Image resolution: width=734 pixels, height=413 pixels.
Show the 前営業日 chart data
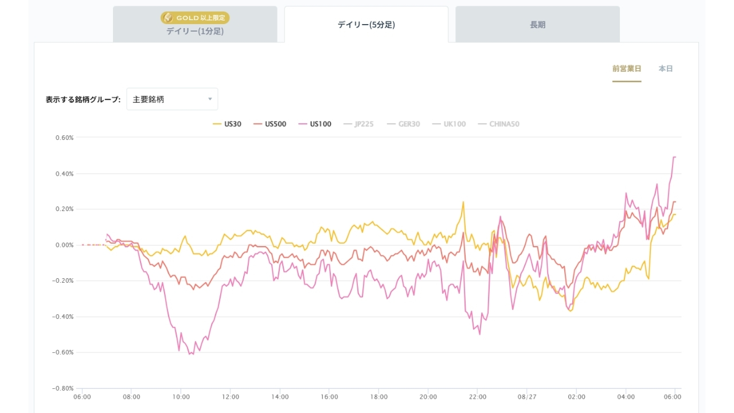[x=627, y=69]
